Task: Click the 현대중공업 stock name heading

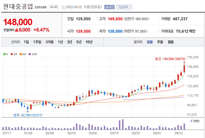Action: (18, 7)
